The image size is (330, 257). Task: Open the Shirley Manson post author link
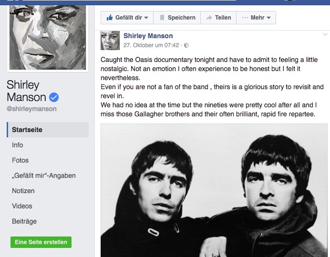pyautogui.click(x=148, y=36)
